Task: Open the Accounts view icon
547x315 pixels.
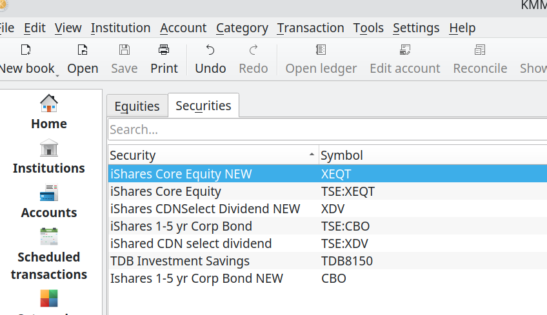Action: [x=49, y=193]
